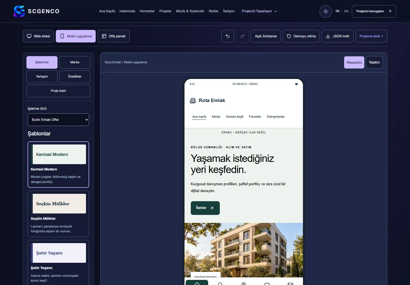Click the redo arrow icon
Viewport: 410px width, 285px height.
tap(242, 36)
